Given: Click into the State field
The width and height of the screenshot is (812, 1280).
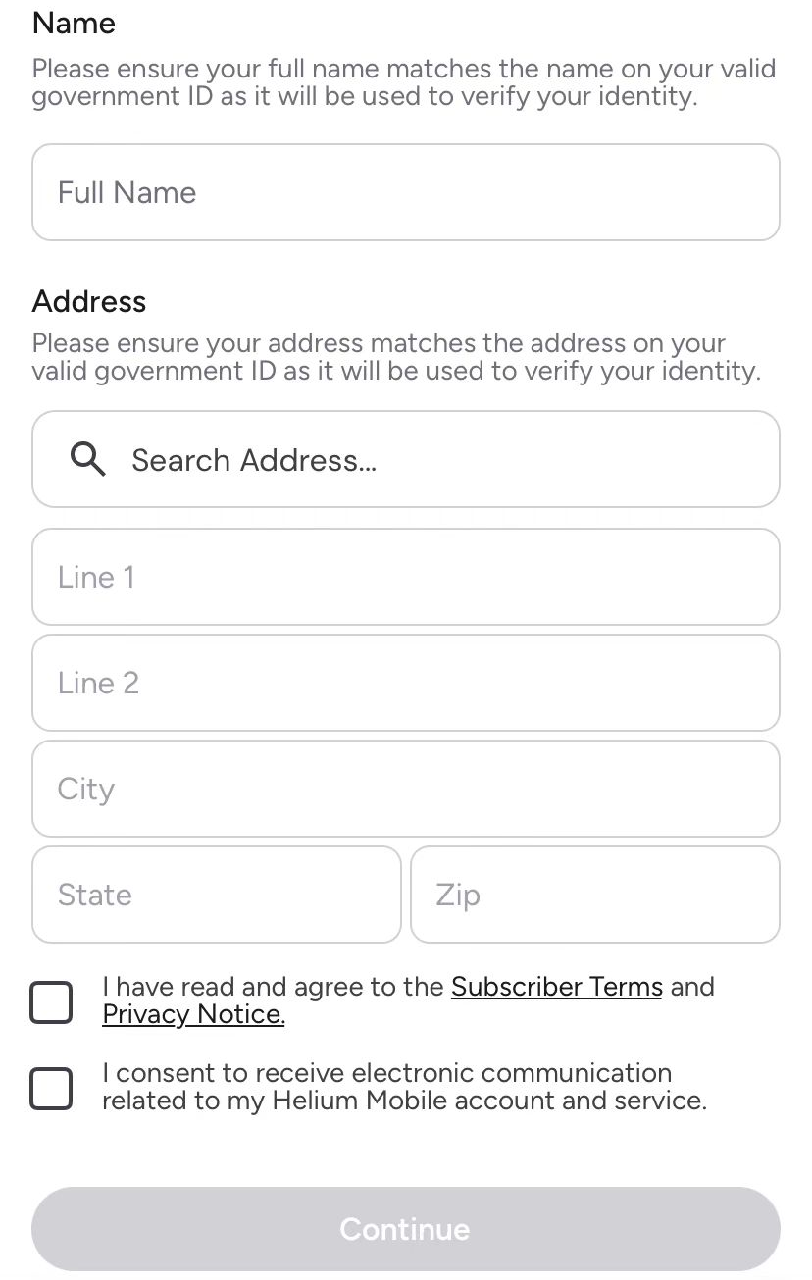Looking at the screenshot, I should (x=217, y=895).
